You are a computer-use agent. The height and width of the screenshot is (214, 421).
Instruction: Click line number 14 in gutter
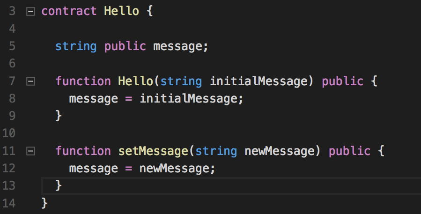[x=9, y=203]
